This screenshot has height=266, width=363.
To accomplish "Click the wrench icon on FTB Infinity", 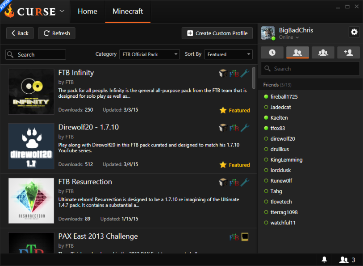I will 245,73.
